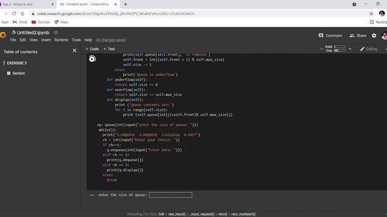Open the Runtime menu

61,40
